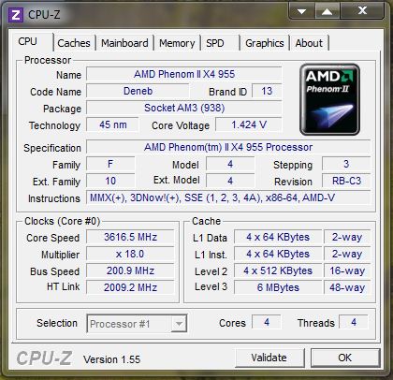Click the Instructions field

pyautogui.click(x=228, y=197)
